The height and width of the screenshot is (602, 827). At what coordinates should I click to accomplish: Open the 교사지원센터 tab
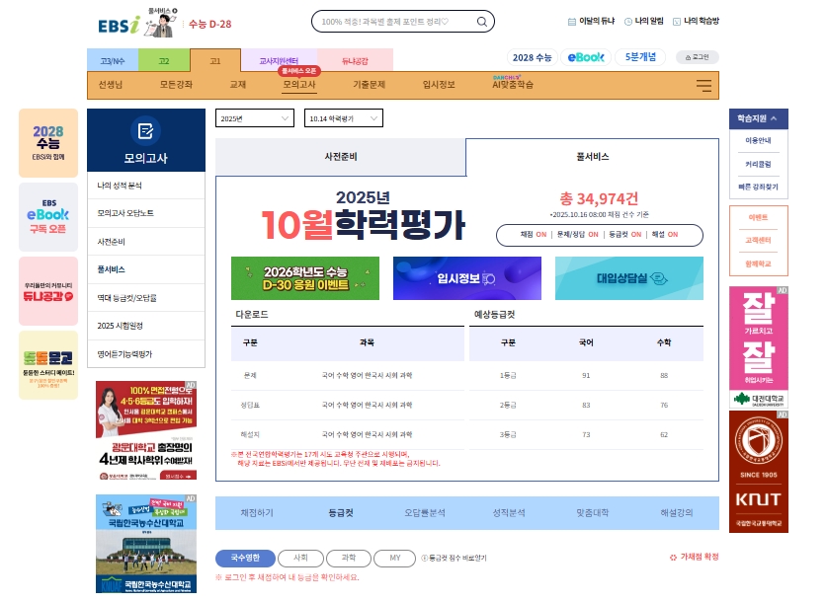(x=279, y=60)
